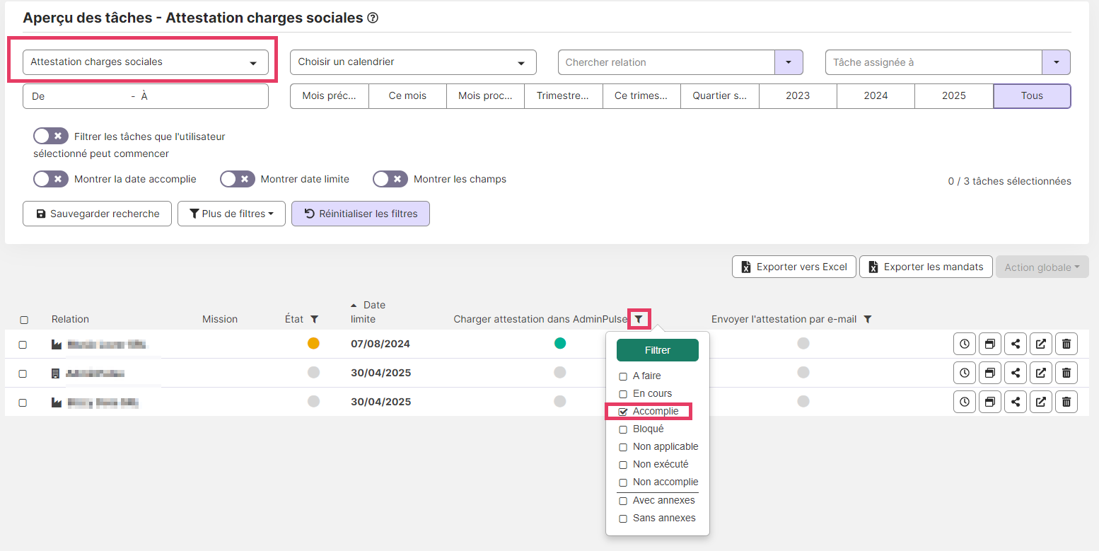Click Exporter les mandats button
Screen dimensions: 1099x551
pos(926,267)
